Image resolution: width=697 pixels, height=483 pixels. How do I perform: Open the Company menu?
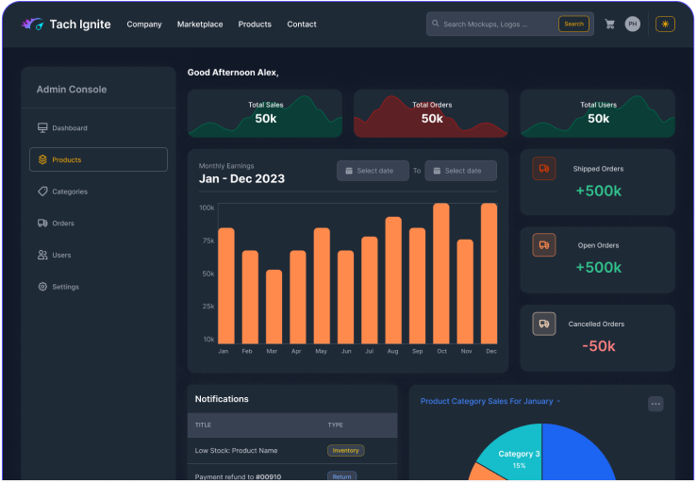pyautogui.click(x=144, y=25)
